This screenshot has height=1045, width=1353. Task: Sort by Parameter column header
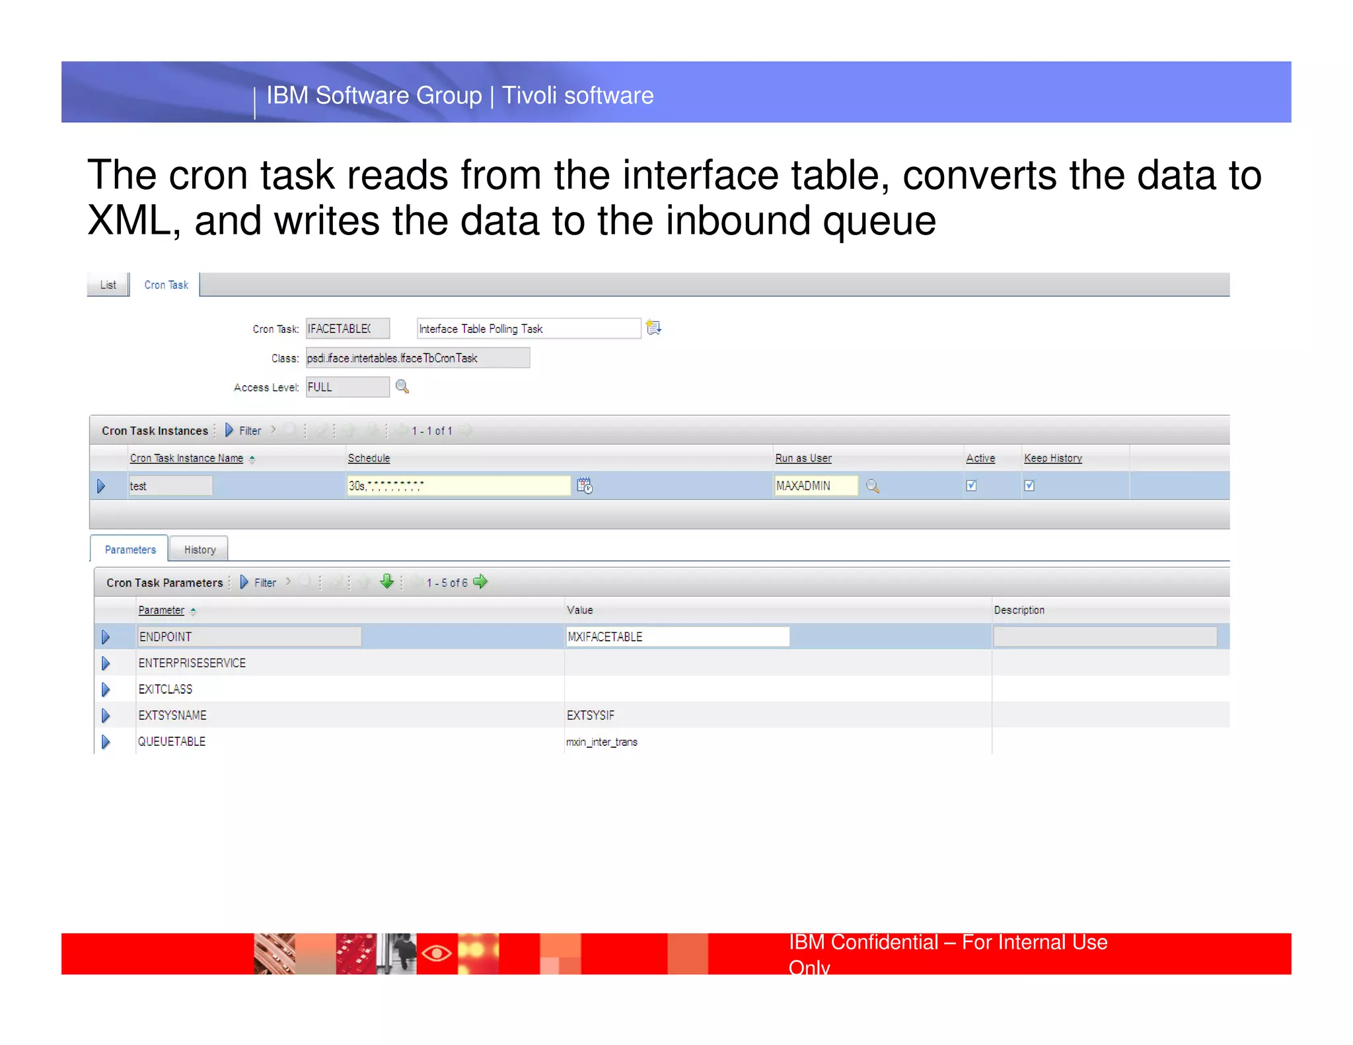click(161, 610)
